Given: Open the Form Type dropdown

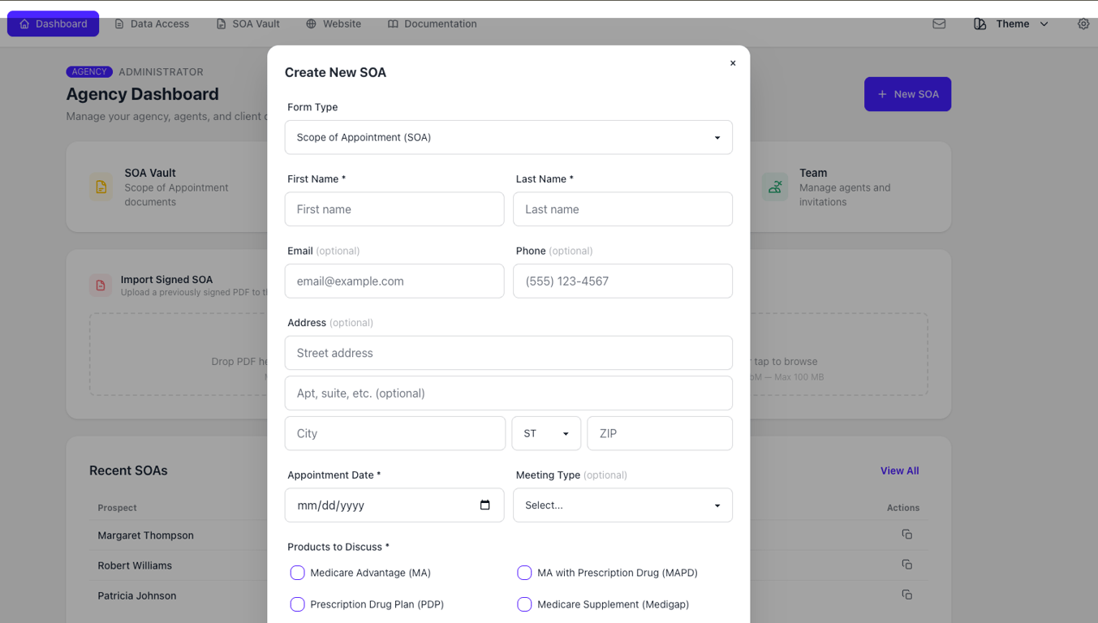Looking at the screenshot, I should [x=508, y=137].
